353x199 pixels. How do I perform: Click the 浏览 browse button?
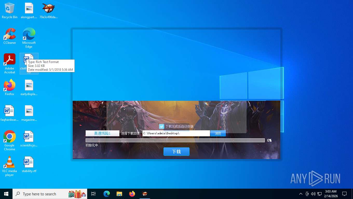tap(218, 133)
